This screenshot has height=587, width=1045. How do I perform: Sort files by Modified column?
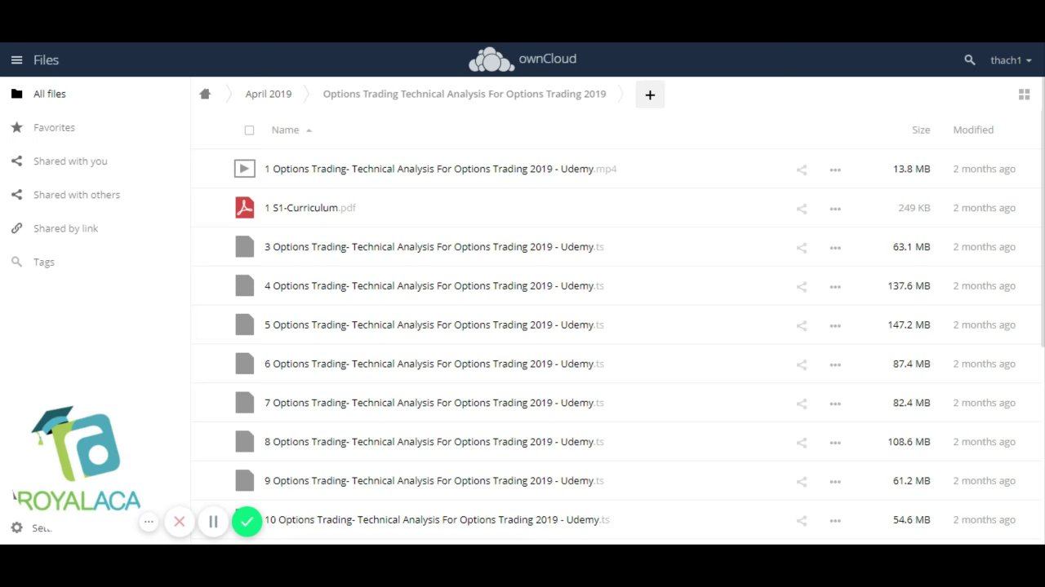click(973, 130)
